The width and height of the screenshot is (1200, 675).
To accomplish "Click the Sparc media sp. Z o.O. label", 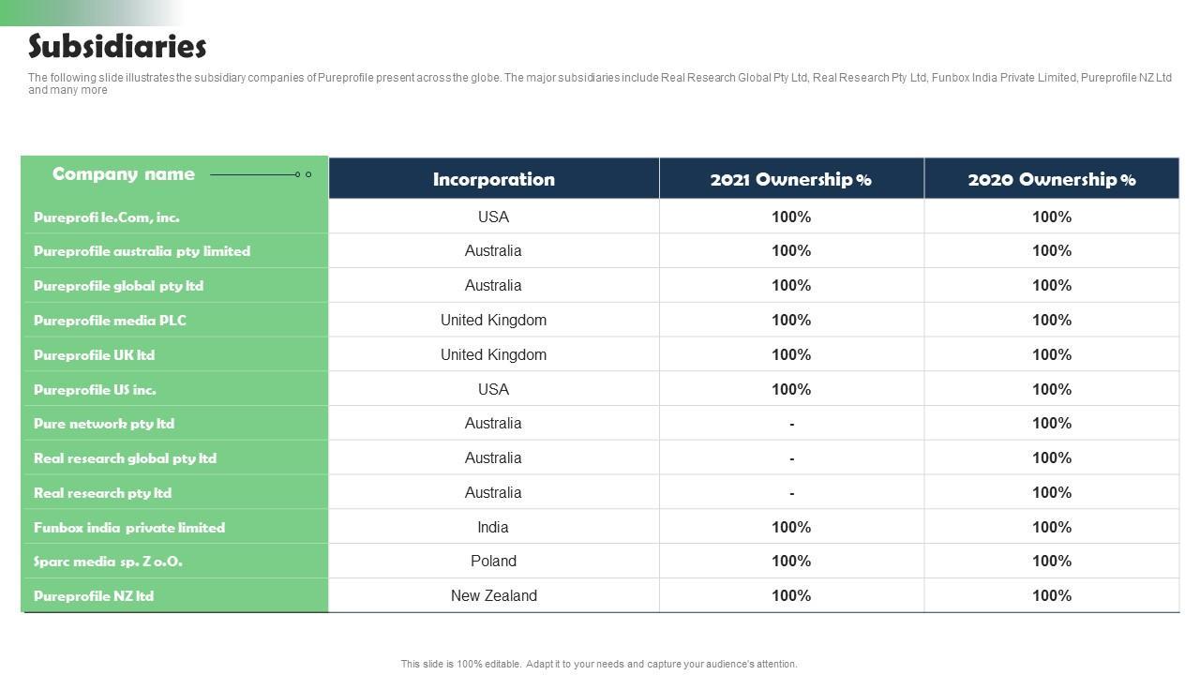I will 108,562.
